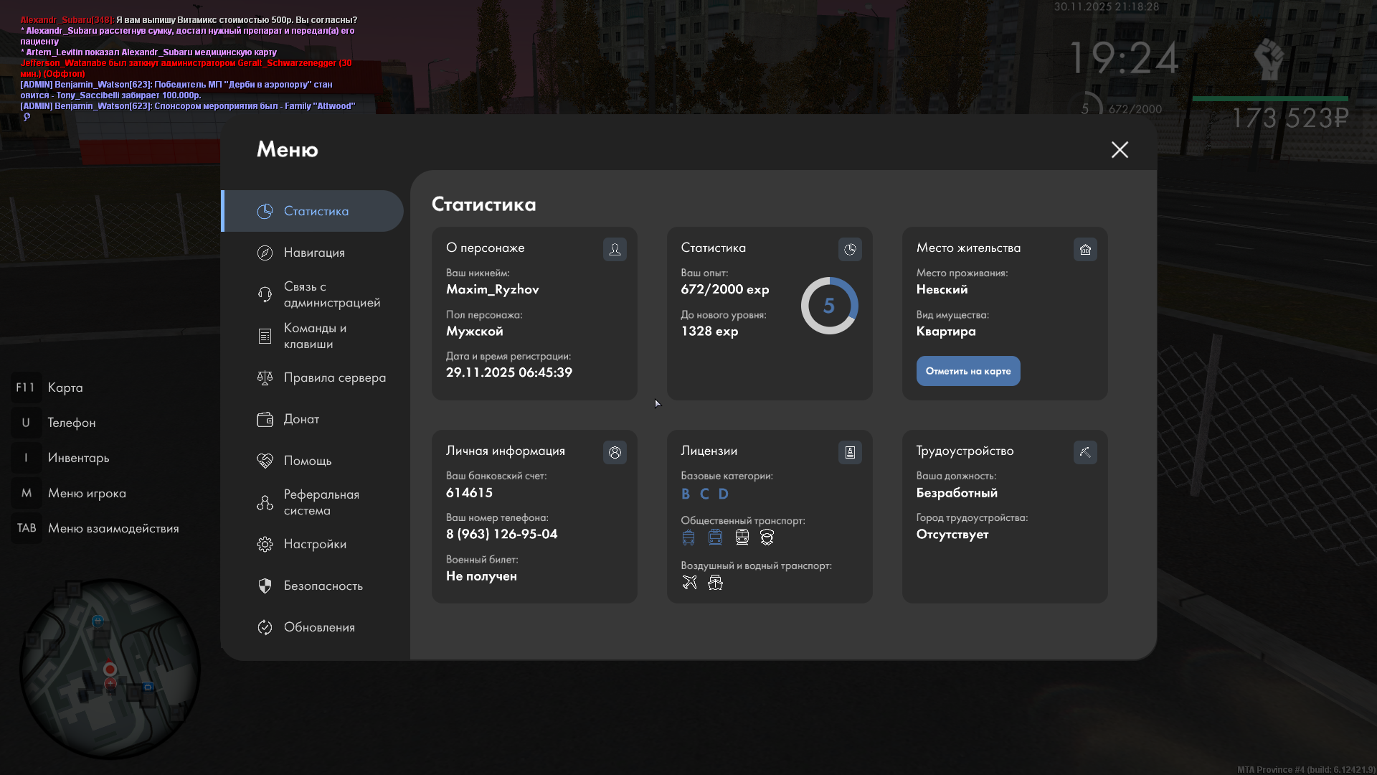The image size is (1377, 775).
Task: Click the train transport license icon
Action: pyautogui.click(x=742, y=537)
